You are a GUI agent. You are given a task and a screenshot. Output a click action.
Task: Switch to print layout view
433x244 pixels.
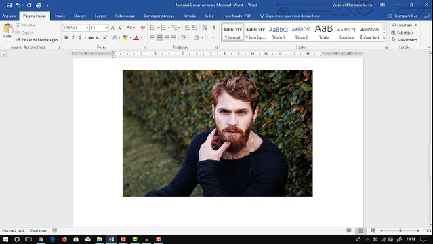coord(360,230)
